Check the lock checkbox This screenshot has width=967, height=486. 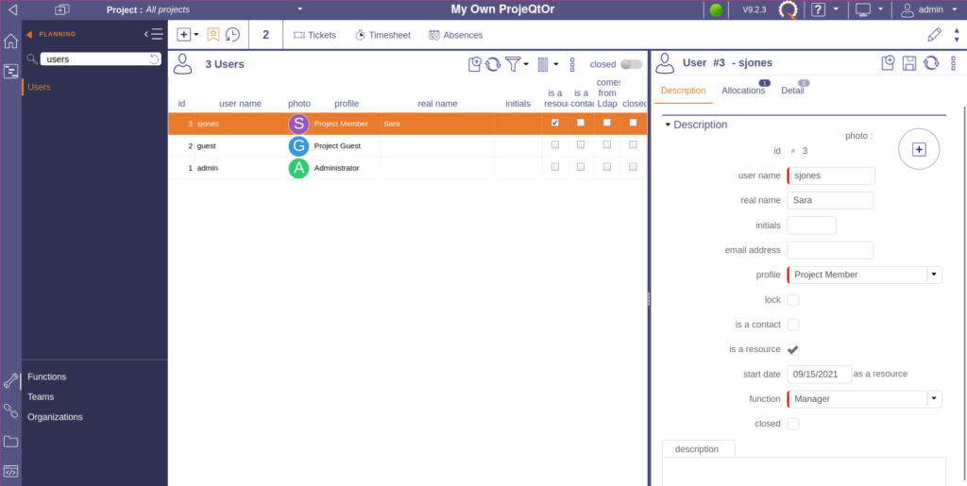tap(793, 300)
